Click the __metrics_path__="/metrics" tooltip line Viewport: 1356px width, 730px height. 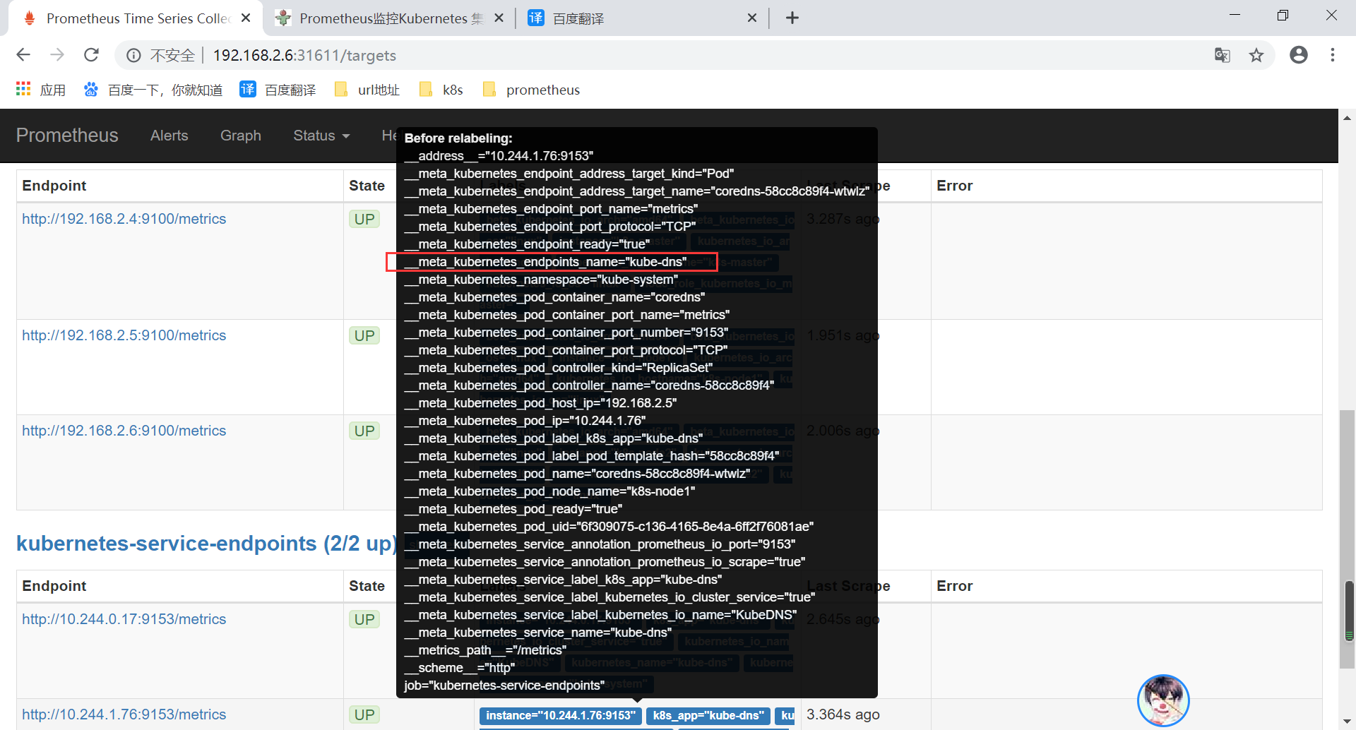click(x=485, y=650)
